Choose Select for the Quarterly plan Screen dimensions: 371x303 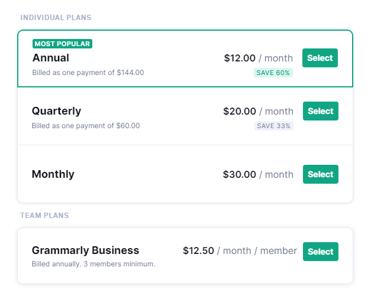point(320,111)
